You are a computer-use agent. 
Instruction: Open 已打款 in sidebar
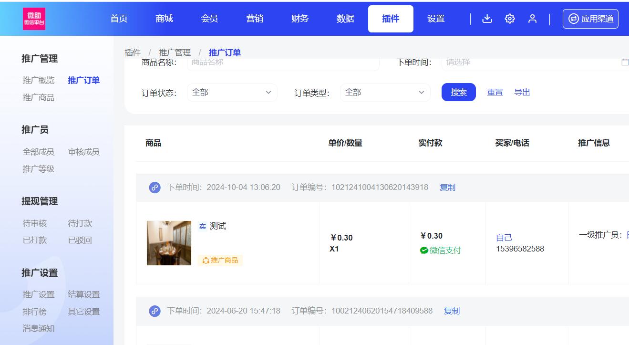pos(35,240)
